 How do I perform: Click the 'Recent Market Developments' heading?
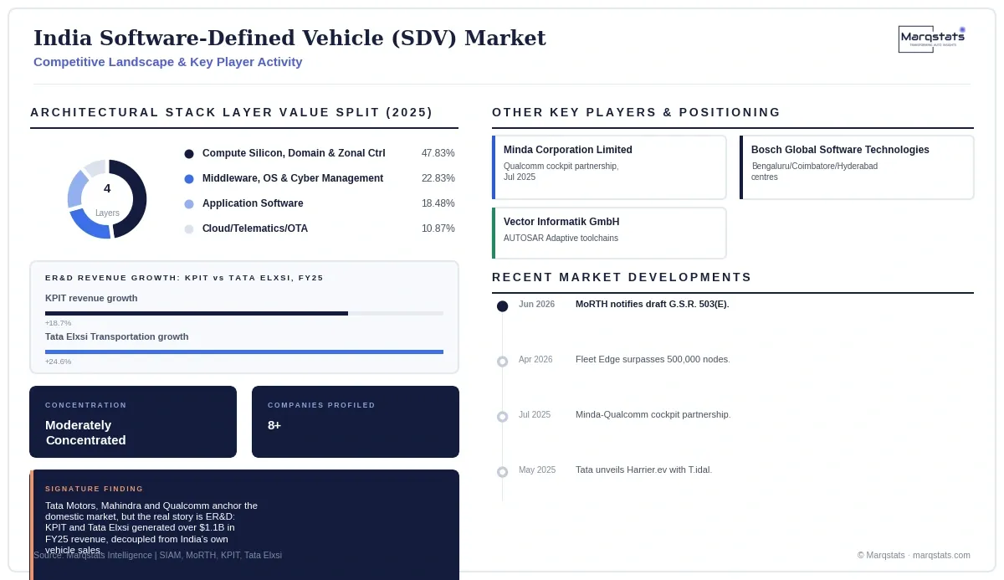(x=622, y=277)
